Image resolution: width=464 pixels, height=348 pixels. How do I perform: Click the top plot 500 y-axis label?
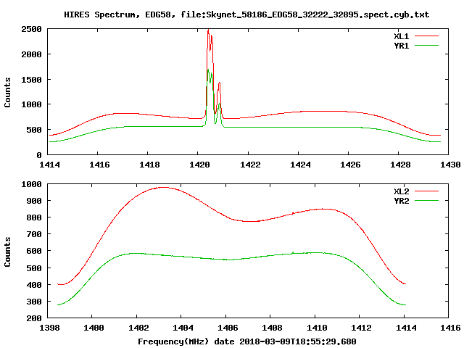(x=34, y=130)
